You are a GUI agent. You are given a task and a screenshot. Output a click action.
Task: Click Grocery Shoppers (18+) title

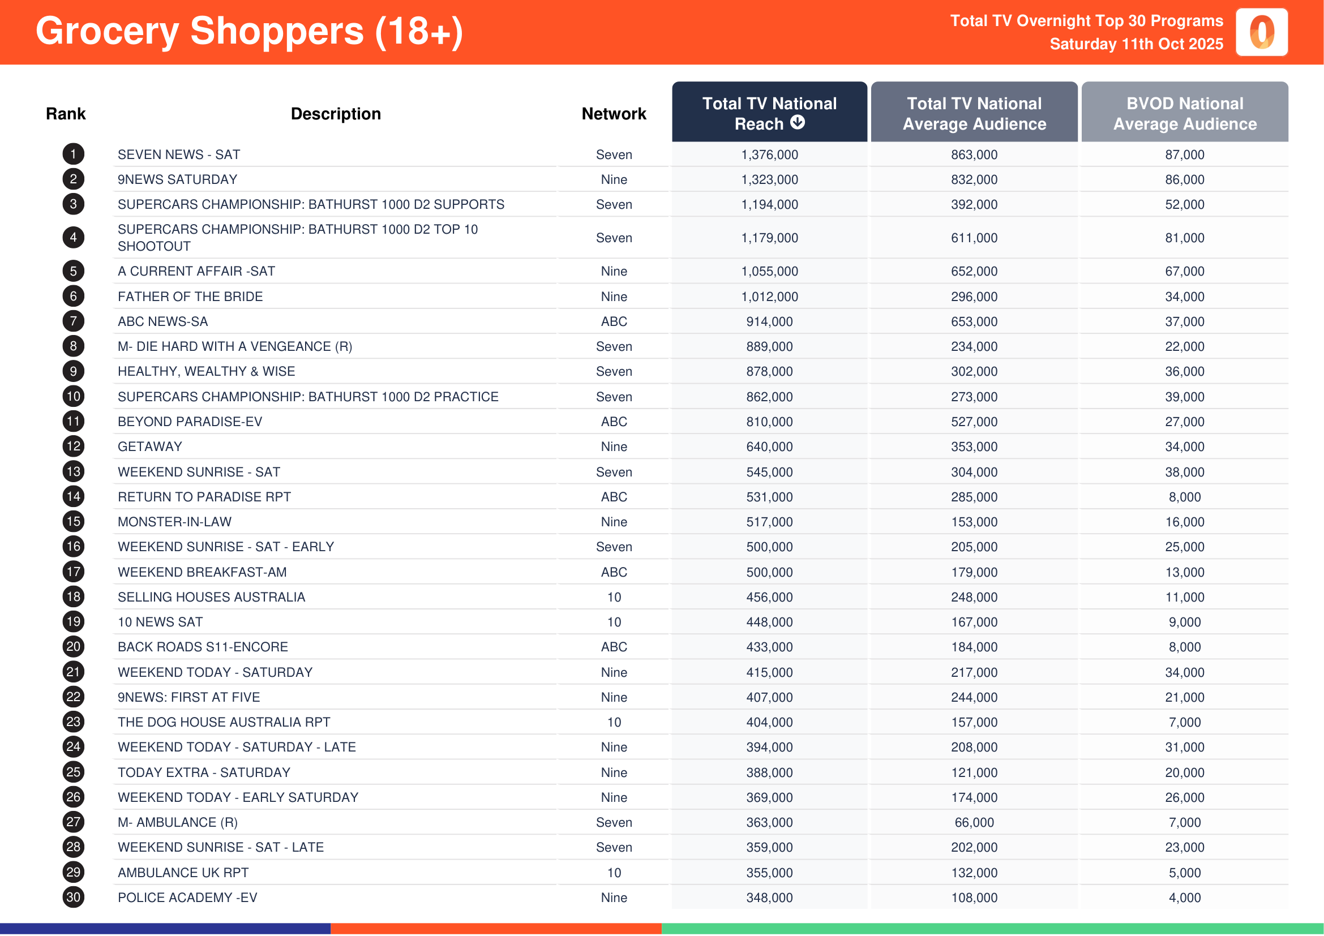(x=249, y=31)
